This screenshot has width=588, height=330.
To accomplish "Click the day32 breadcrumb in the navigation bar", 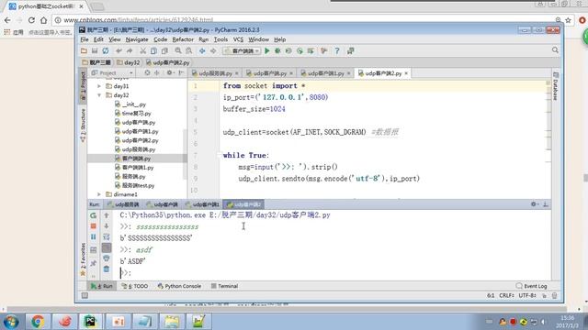I will 129,62.
